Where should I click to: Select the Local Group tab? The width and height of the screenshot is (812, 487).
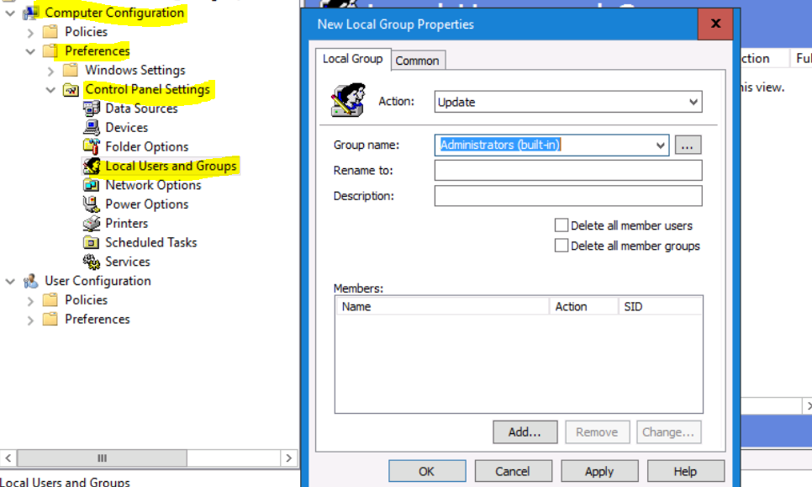pos(353,59)
